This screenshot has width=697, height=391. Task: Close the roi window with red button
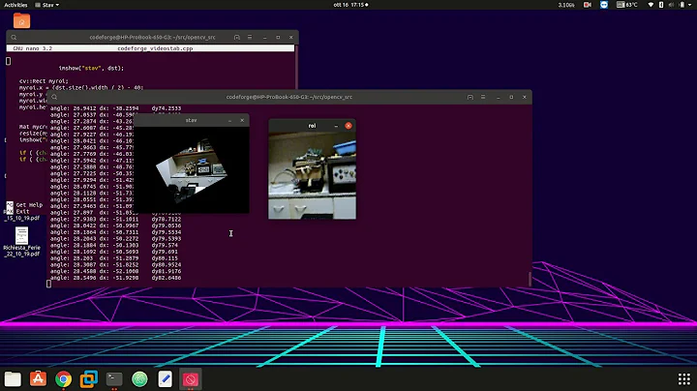348,126
